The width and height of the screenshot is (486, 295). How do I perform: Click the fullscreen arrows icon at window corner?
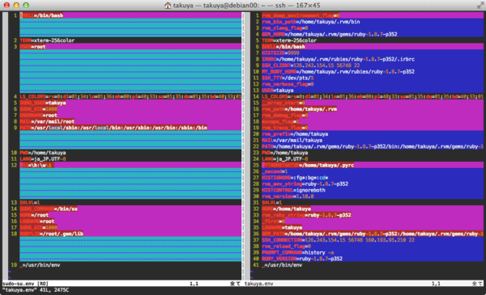tap(480, 6)
